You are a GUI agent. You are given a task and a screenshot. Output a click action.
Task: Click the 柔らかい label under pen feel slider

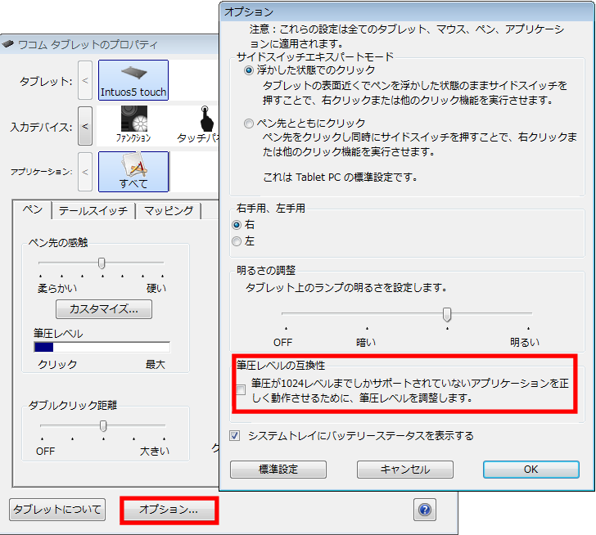(57, 289)
